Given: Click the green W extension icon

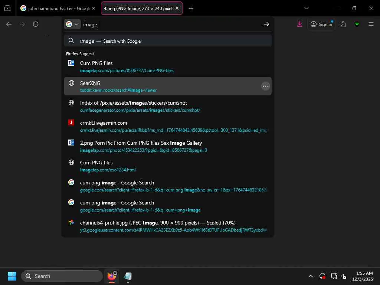Looking at the screenshot, I should tap(357, 24).
